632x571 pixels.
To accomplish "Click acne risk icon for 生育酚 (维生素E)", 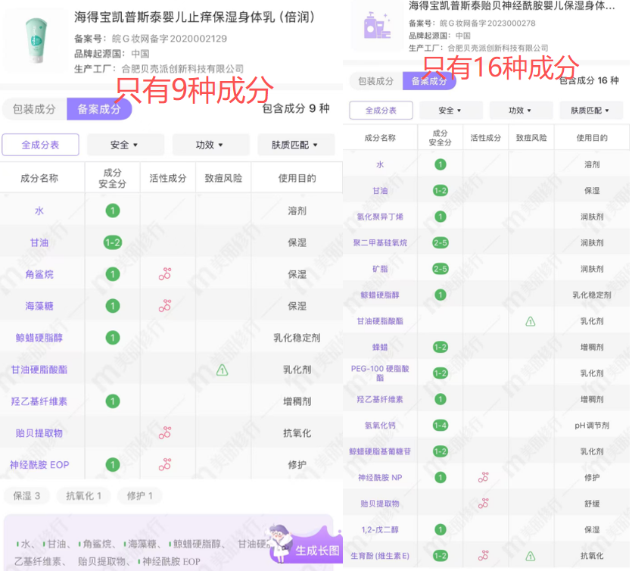I will point(531,556).
